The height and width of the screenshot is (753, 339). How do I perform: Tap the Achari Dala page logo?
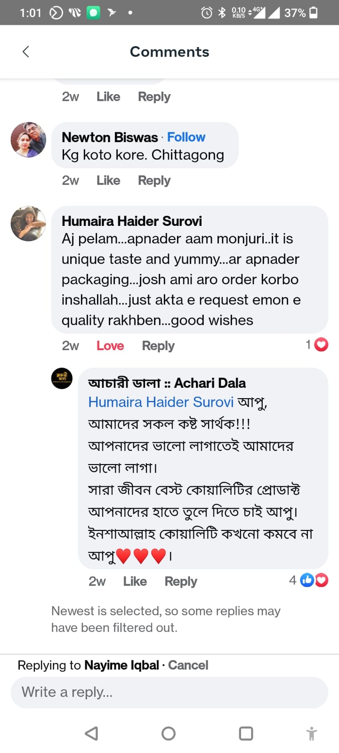[x=62, y=378]
